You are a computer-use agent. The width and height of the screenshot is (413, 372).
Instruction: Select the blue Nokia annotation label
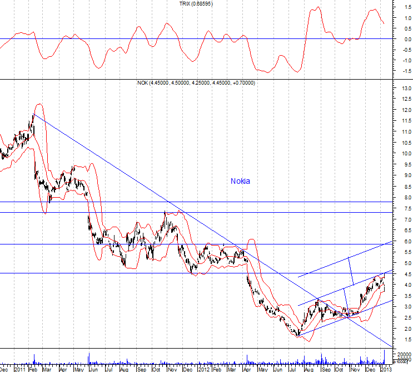240,181
